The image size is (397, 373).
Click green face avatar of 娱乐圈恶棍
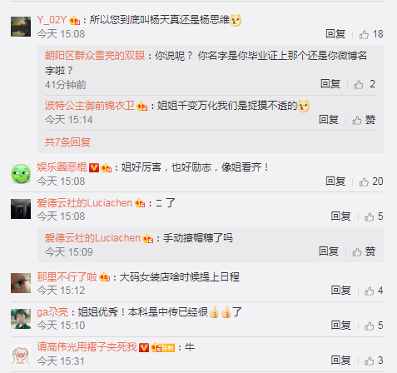21,174
